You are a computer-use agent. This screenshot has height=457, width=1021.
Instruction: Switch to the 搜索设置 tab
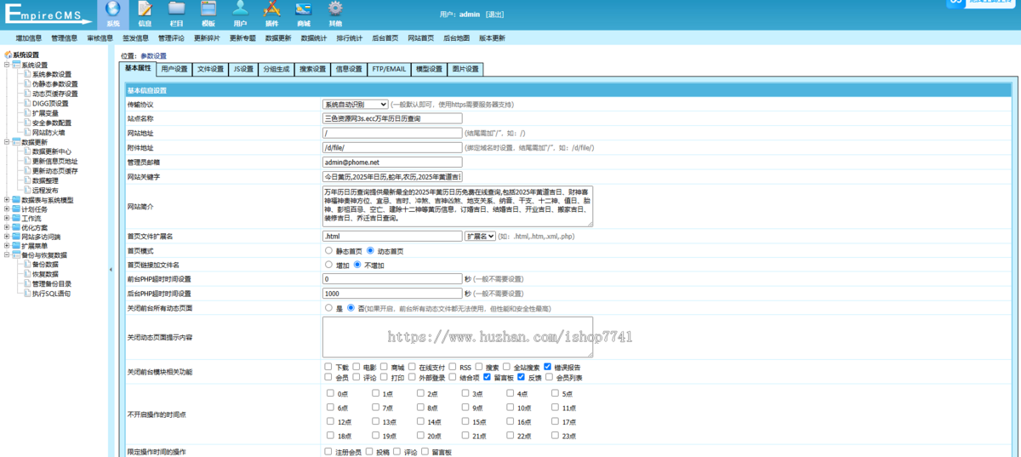pyautogui.click(x=312, y=70)
